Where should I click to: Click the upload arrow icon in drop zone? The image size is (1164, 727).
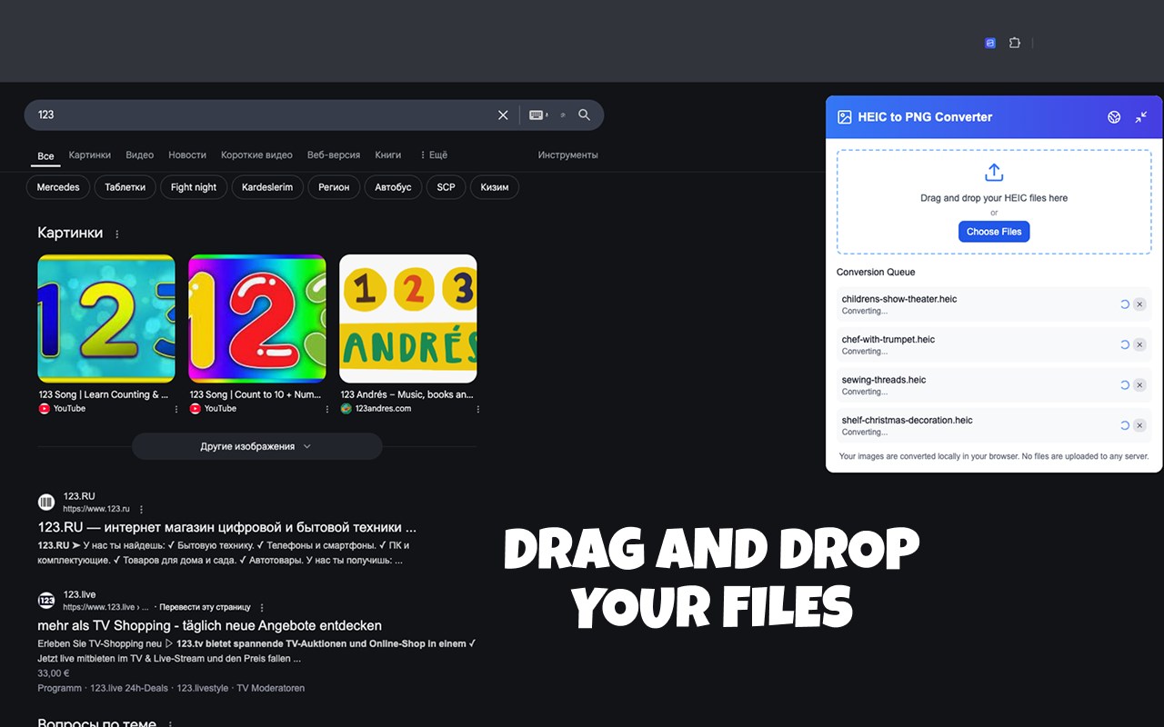pyautogui.click(x=994, y=173)
